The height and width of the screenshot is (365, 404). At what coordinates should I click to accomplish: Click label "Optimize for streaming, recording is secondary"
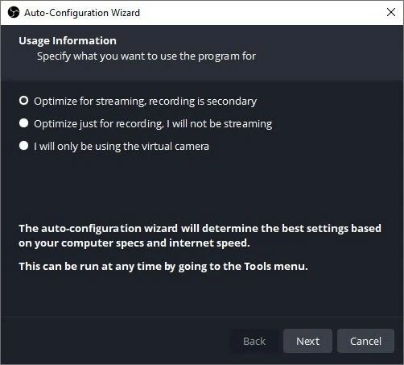(145, 102)
